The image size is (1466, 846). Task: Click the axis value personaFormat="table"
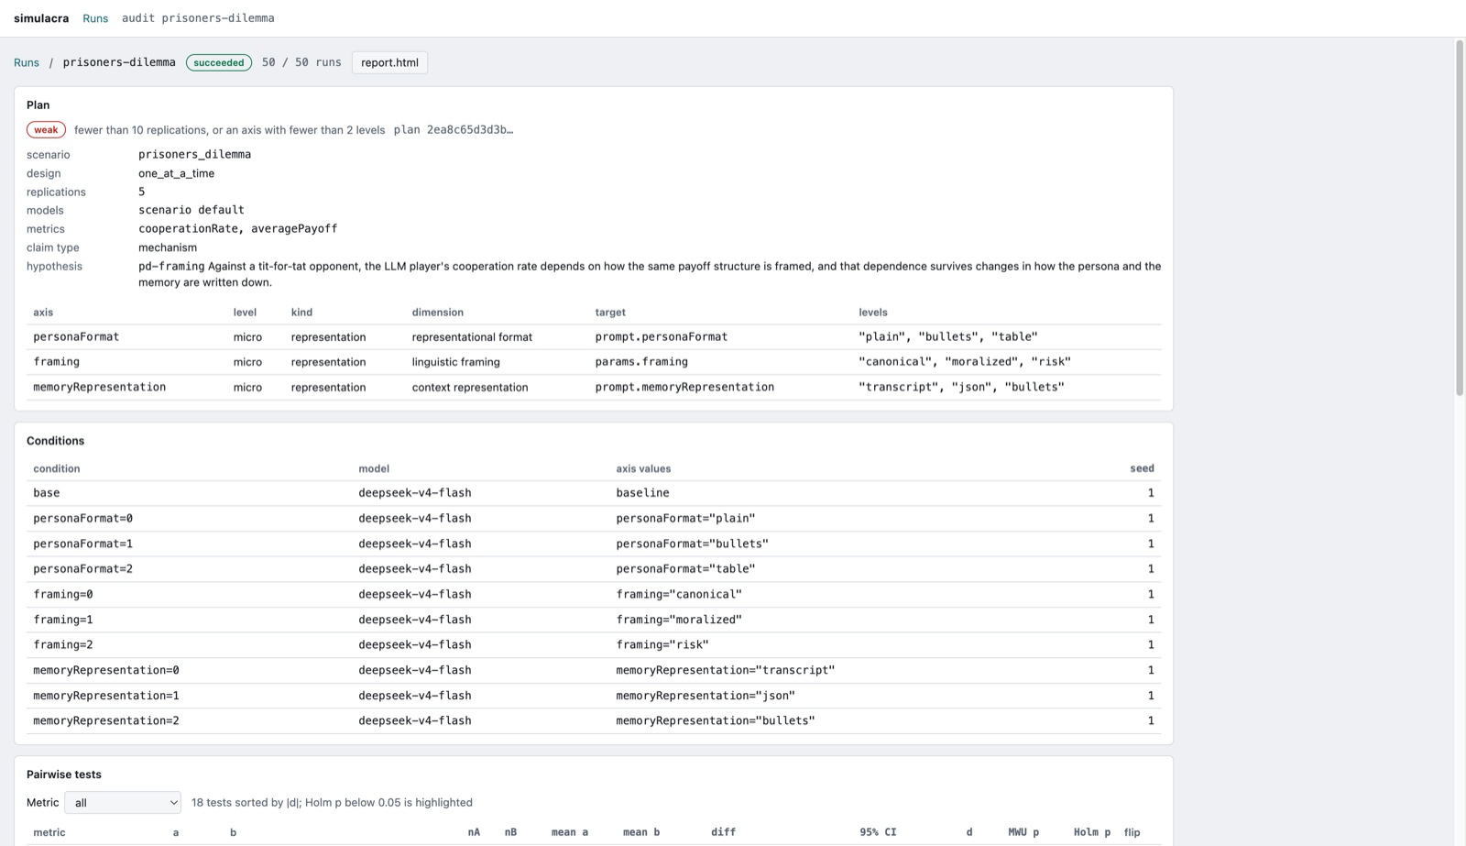pyautogui.click(x=685, y=569)
